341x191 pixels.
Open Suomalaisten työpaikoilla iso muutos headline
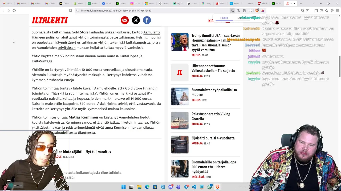click(214, 92)
